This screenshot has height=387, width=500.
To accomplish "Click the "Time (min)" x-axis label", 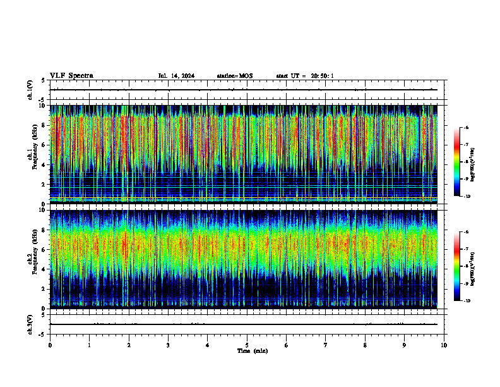I will (253, 351).
